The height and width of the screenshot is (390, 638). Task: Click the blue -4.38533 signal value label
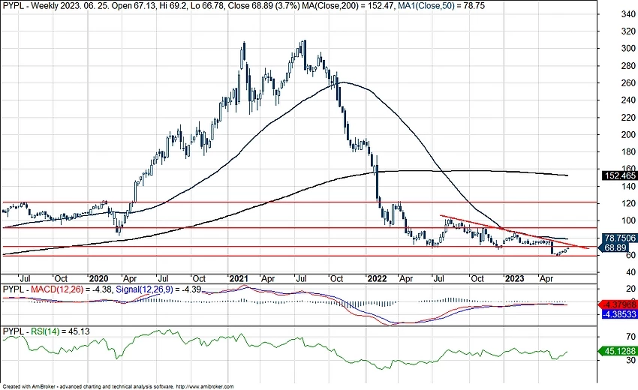(619, 314)
